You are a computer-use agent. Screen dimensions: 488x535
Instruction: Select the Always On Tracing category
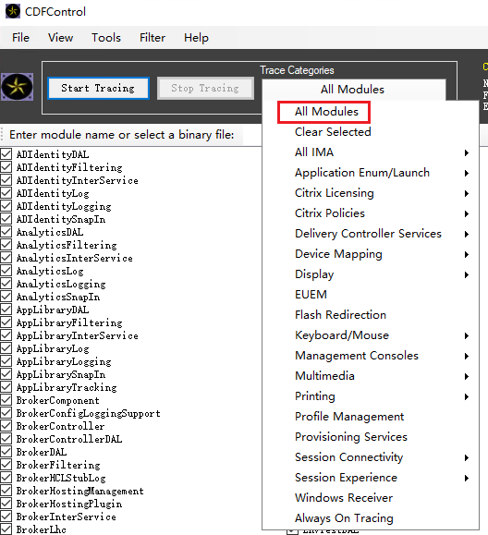tap(344, 518)
